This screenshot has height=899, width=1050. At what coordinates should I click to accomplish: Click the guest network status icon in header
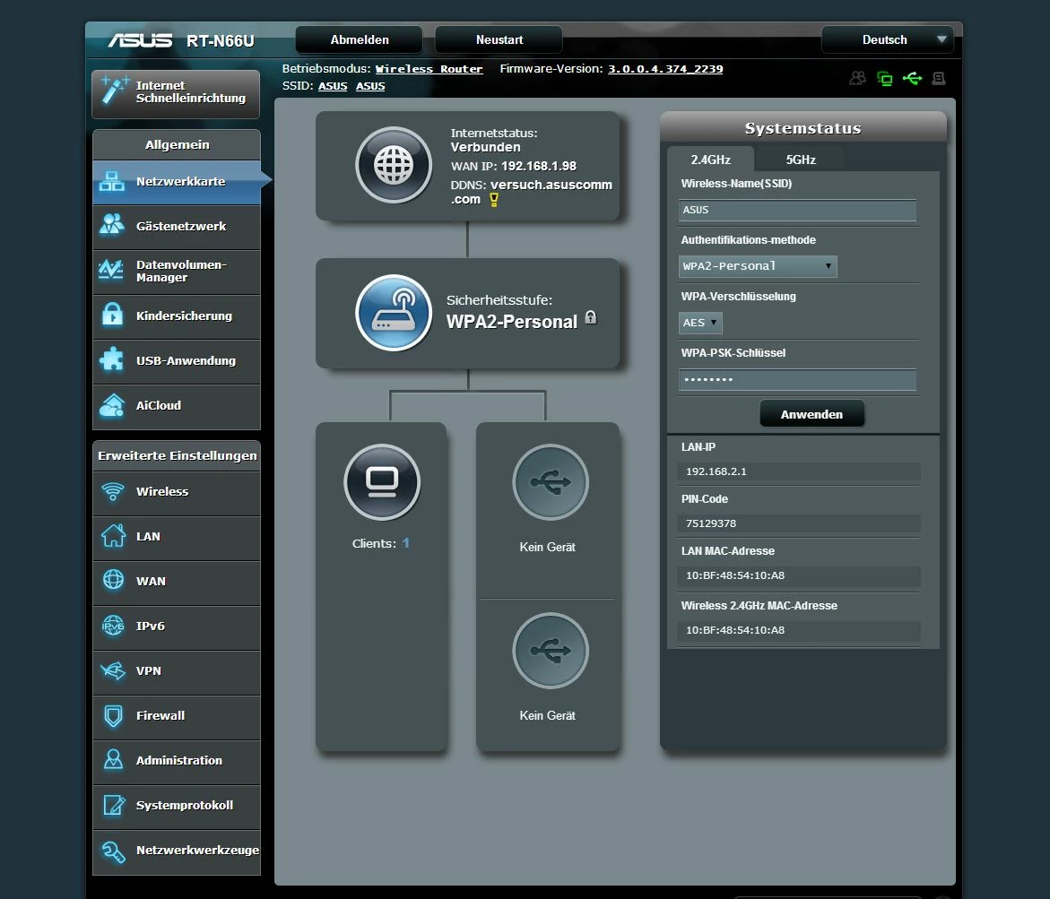858,78
